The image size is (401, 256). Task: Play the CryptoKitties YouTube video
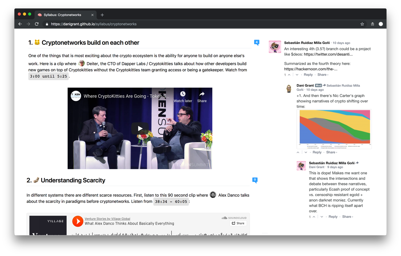(x=140, y=129)
